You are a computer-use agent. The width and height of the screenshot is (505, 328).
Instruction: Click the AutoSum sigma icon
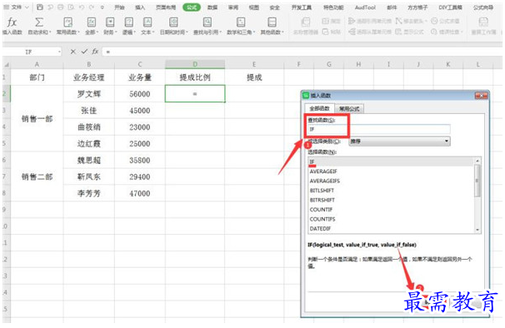[39, 22]
